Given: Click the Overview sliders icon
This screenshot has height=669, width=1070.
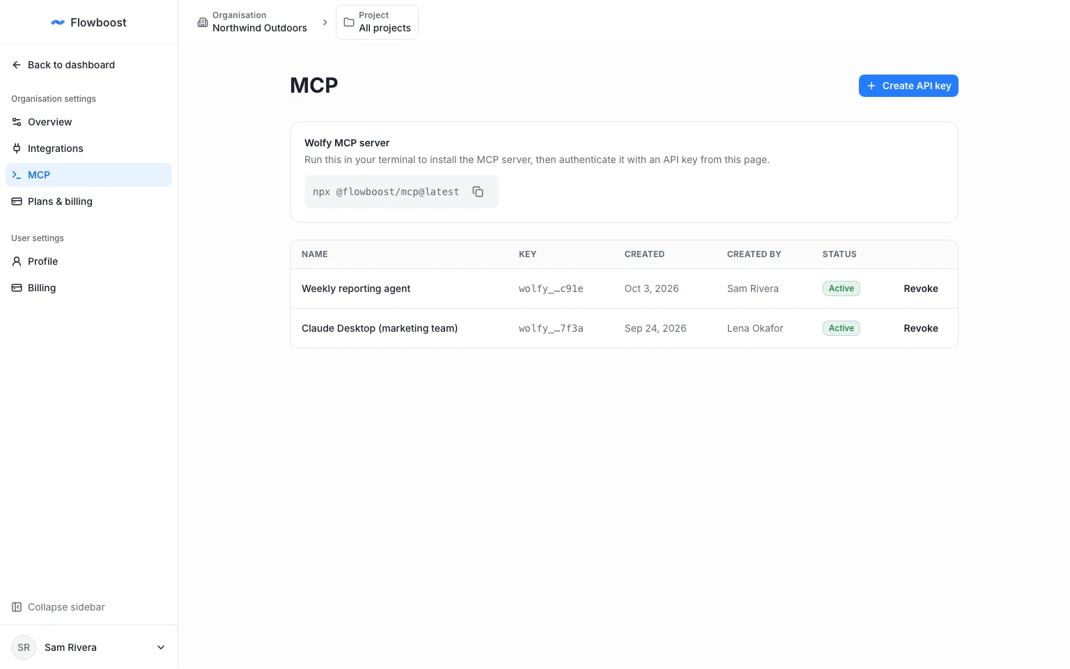Looking at the screenshot, I should click(17, 122).
